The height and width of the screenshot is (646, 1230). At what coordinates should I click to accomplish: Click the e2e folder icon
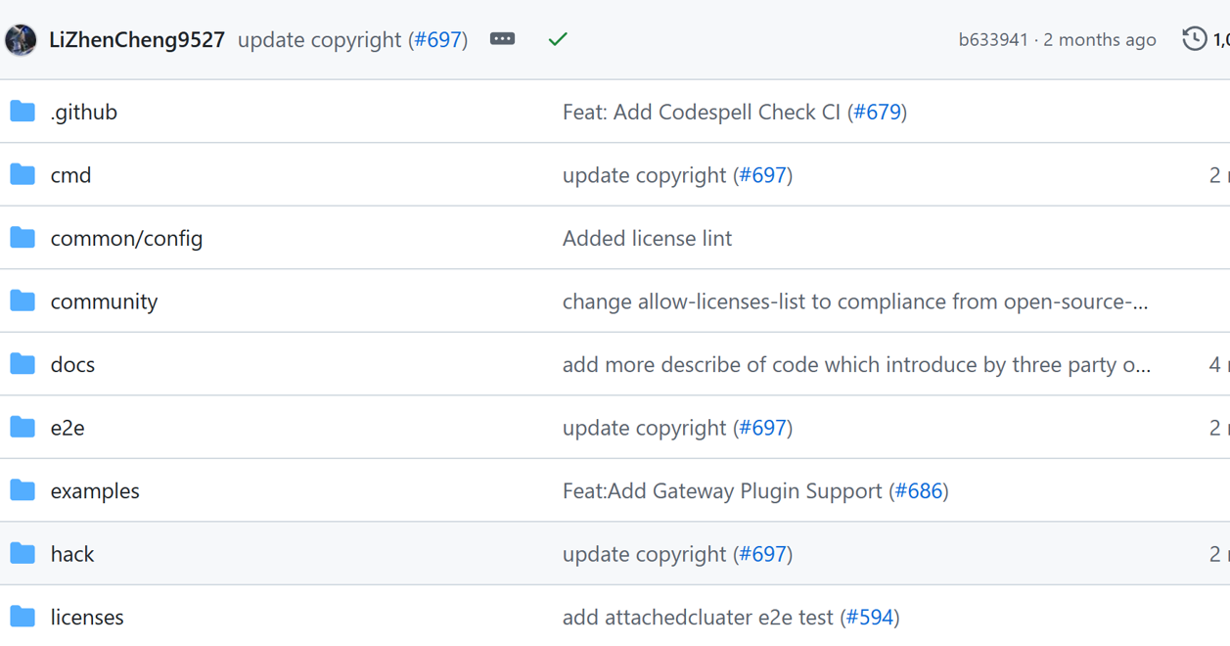click(x=23, y=428)
